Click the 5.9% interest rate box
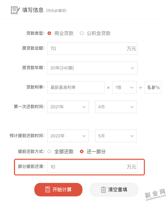This screenshot has height=202, width=167. (153, 88)
